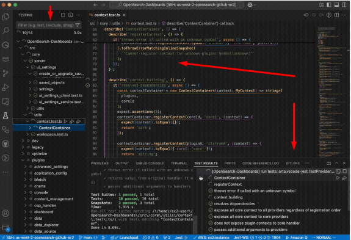Click SSH remote indicator in status bar
351x240 pixels.
pyautogui.click(x=38, y=238)
